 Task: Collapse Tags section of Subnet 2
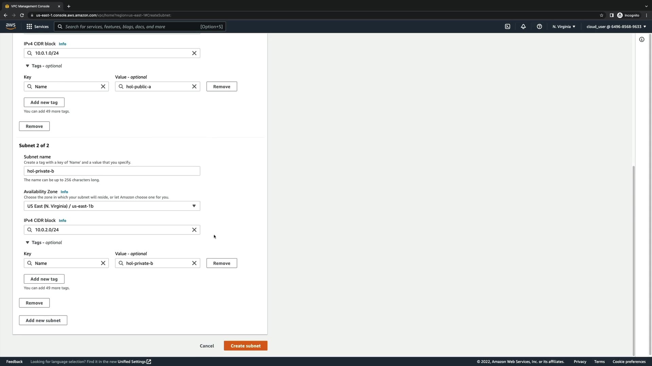click(28, 243)
